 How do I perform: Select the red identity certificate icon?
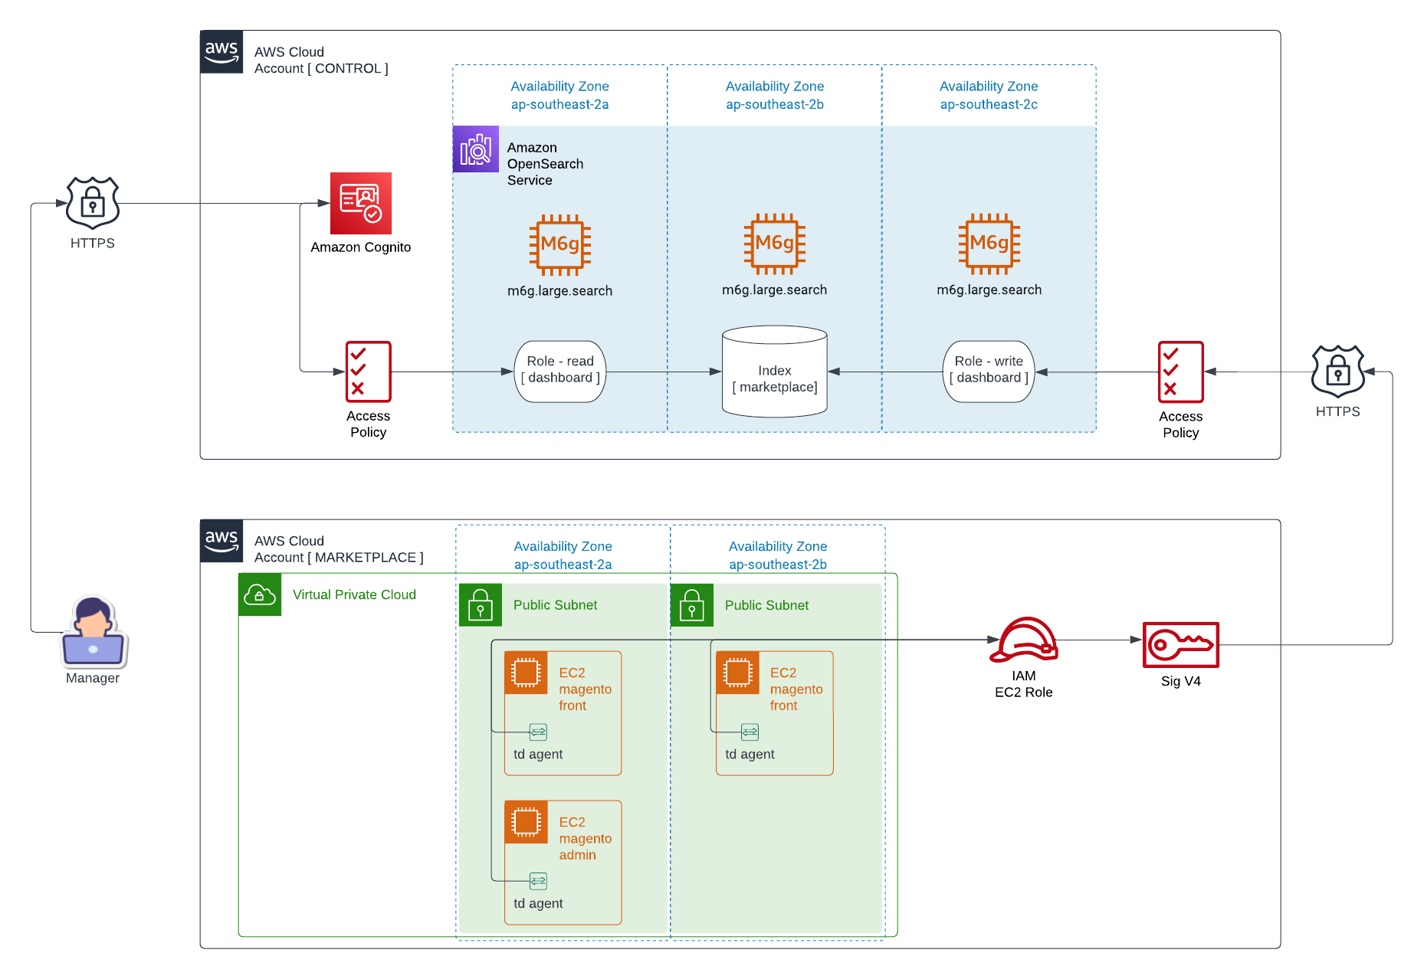(361, 203)
